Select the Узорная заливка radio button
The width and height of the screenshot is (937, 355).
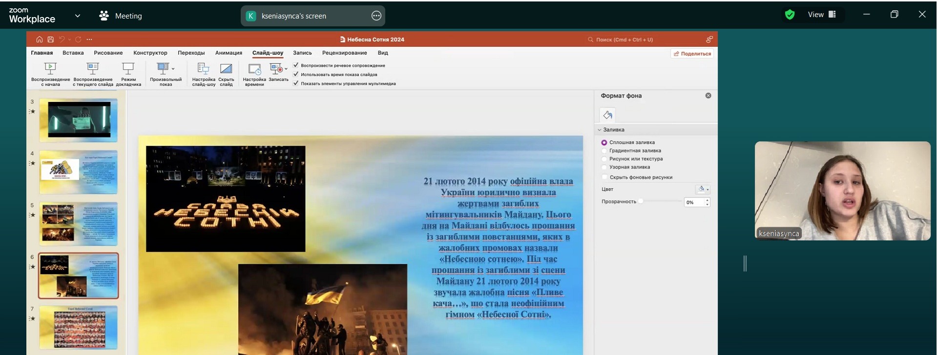coord(604,167)
